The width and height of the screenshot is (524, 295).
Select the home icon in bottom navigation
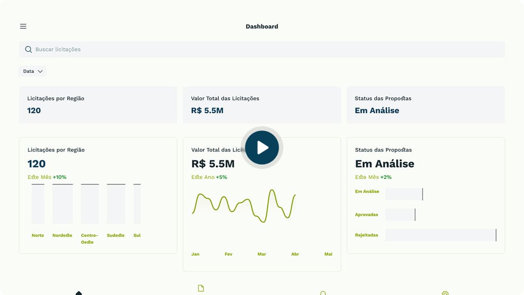click(x=79, y=292)
